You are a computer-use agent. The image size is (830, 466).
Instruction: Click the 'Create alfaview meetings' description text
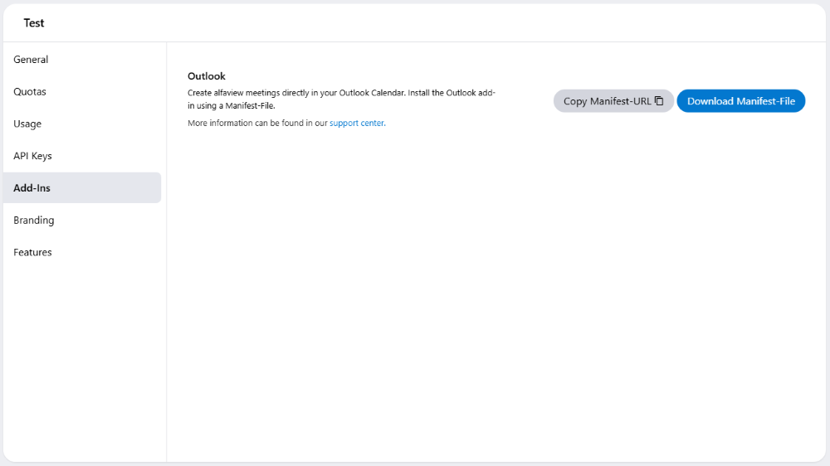(341, 99)
